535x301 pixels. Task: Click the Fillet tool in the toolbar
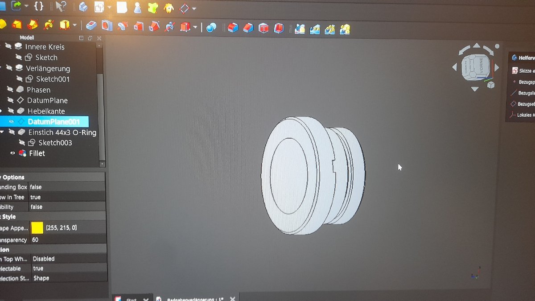pyautogui.click(x=233, y=28)
